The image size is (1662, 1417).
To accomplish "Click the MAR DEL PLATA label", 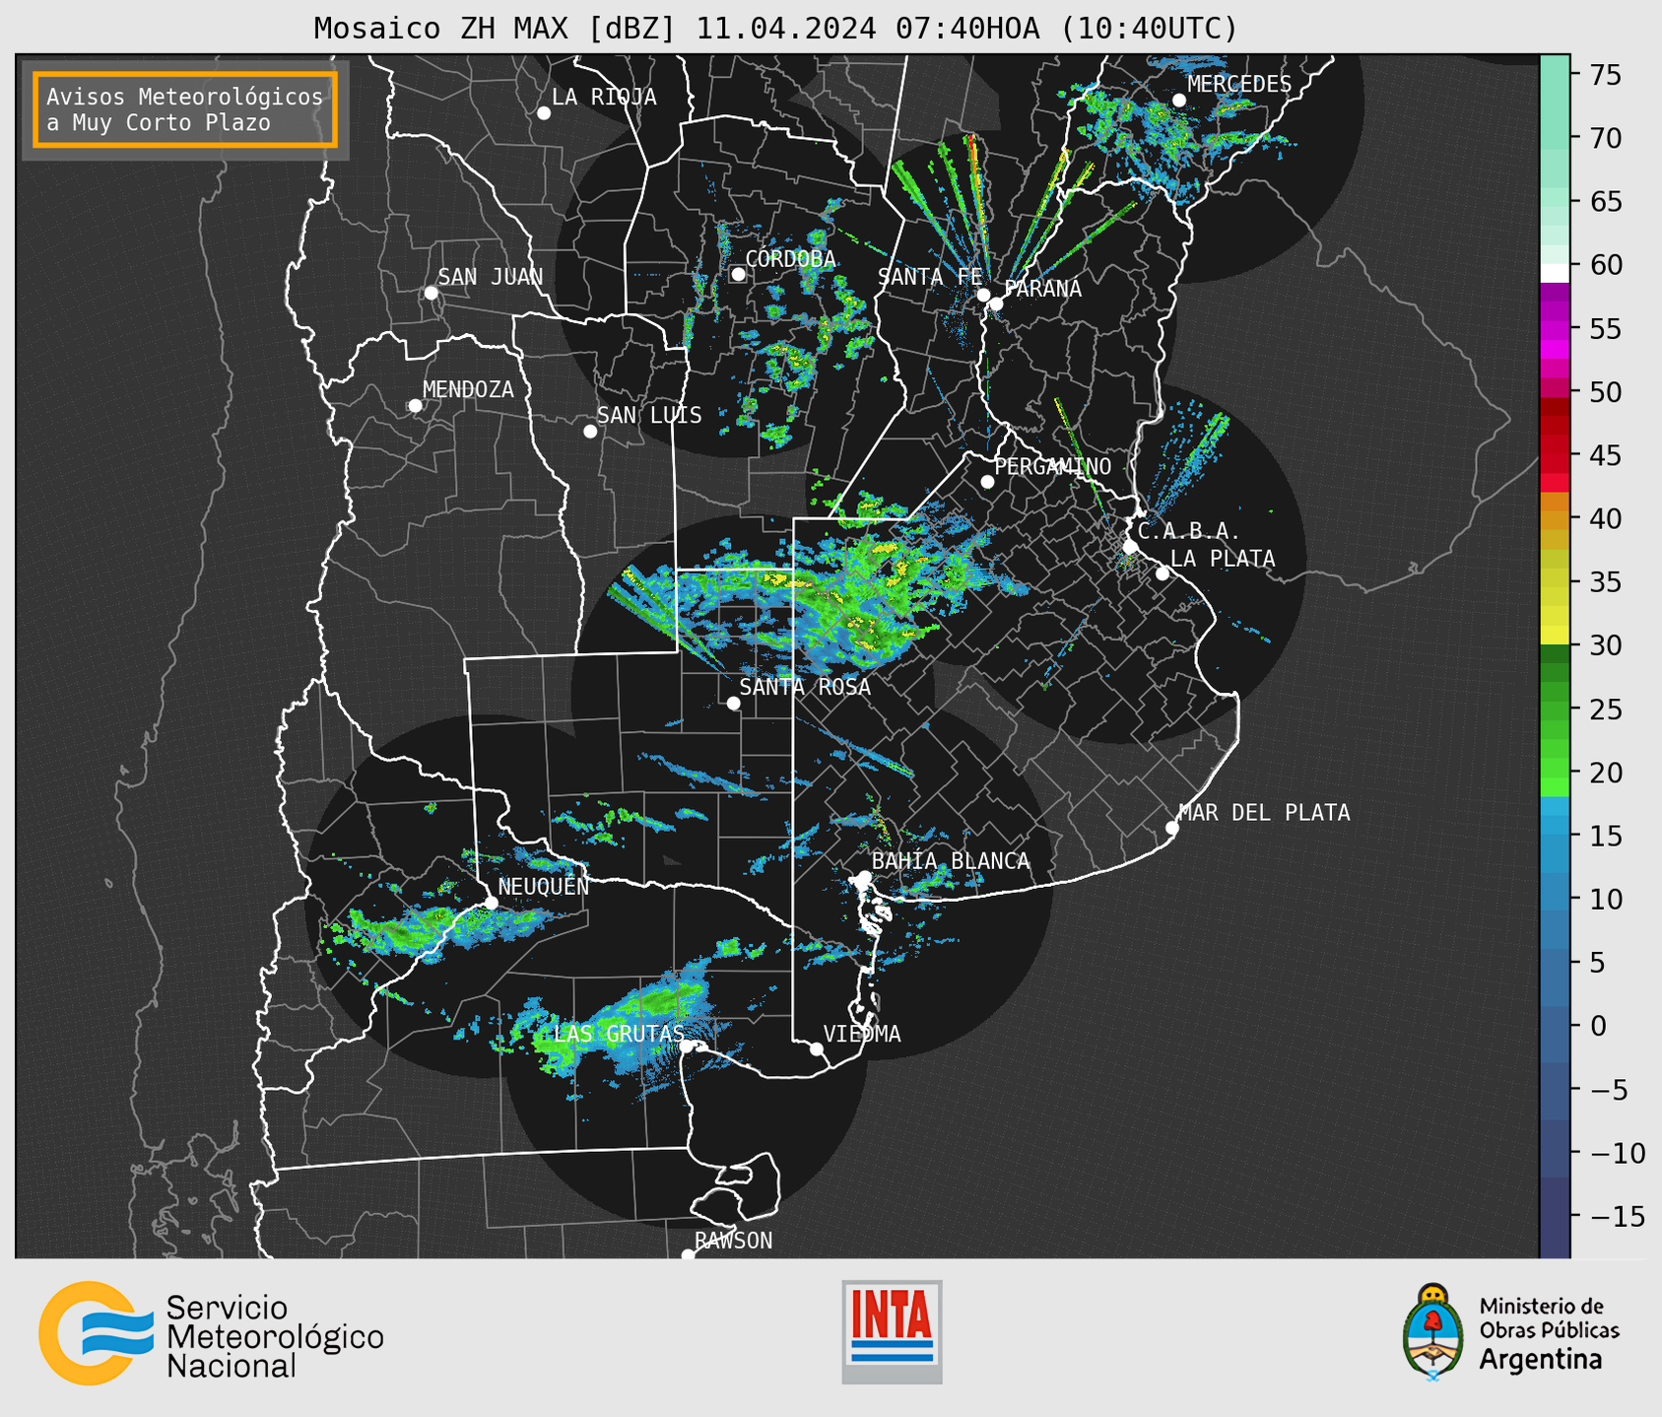I will 1264,813.
